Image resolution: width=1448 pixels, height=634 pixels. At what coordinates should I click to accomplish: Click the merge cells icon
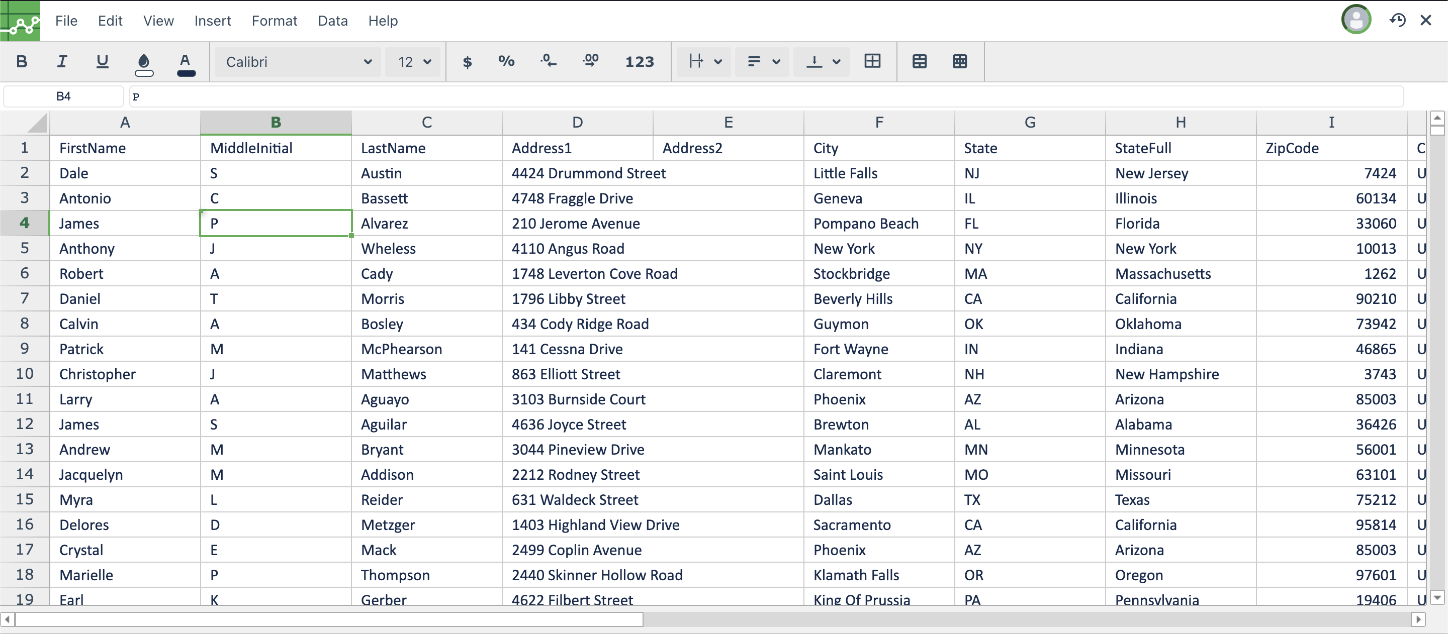tap(872, 61)
